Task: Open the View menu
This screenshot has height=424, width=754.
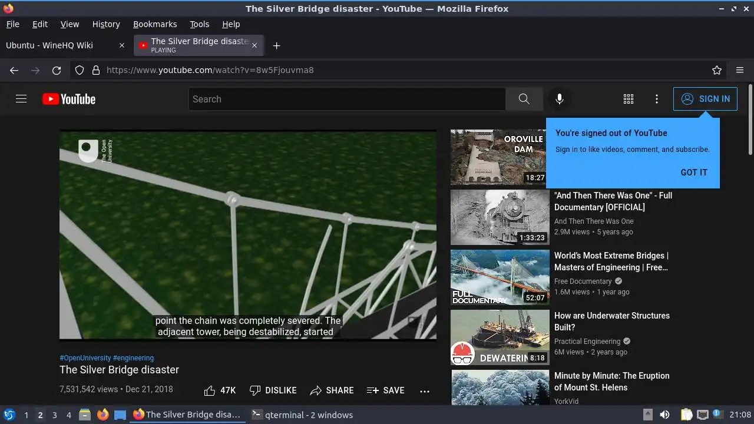Action: point(70,24)
